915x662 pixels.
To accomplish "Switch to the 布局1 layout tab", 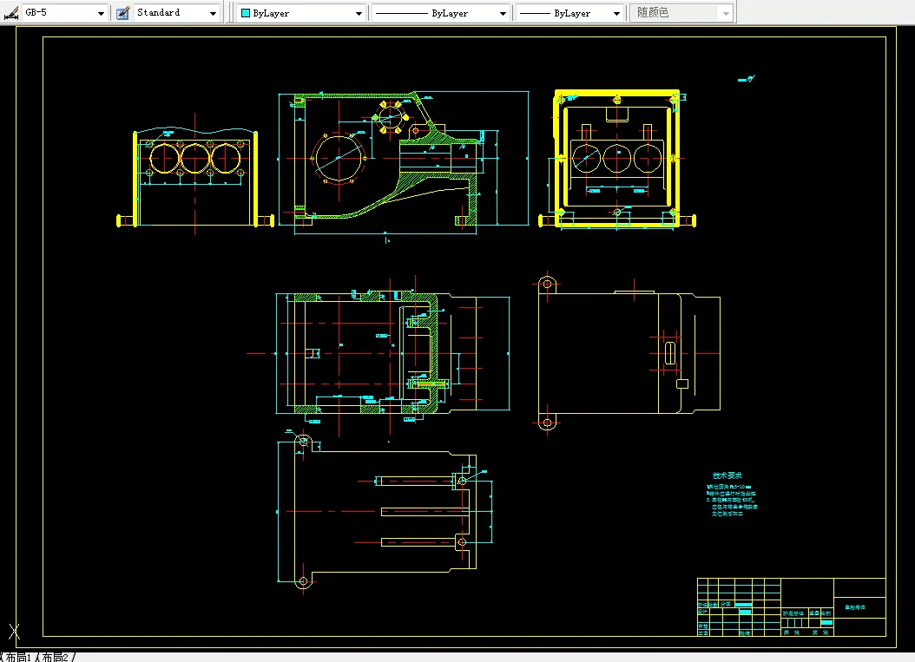I will [19, 657].
